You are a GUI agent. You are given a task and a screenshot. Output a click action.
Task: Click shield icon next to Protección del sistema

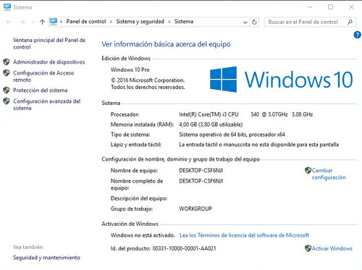[x=7, y=90]
